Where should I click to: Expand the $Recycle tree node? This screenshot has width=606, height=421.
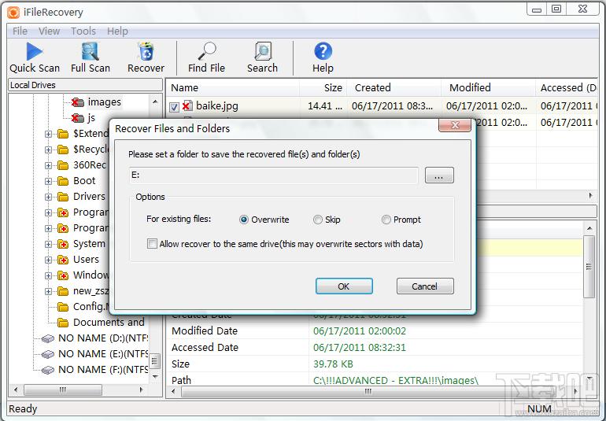[48, 150]
